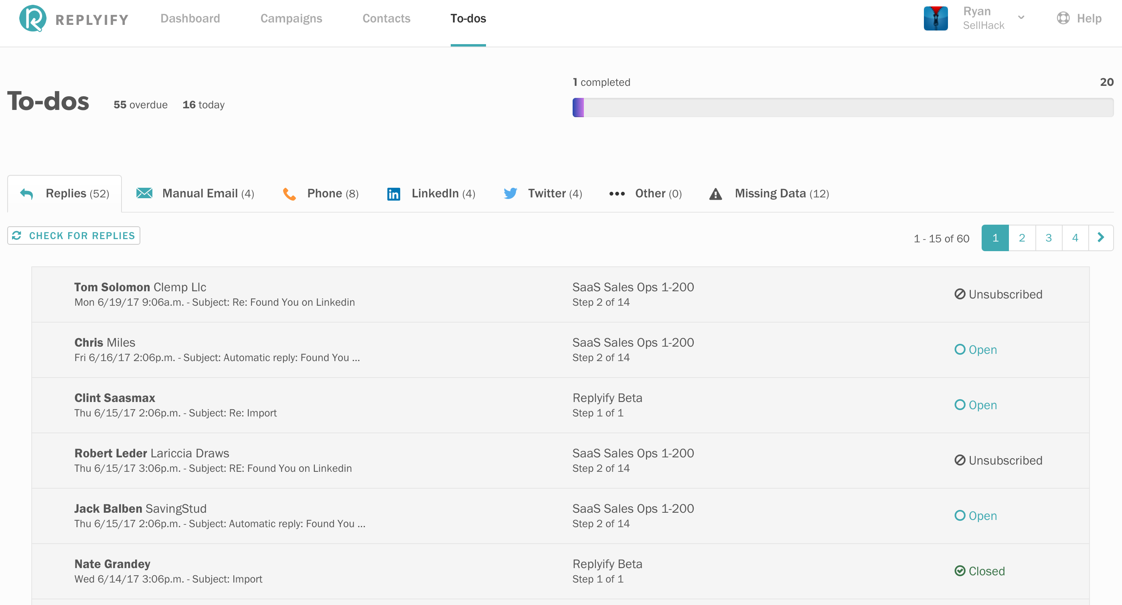The image size is (1122, 605).
Task: Select page 1 in pagination
Action: click(x=995, y=238)
